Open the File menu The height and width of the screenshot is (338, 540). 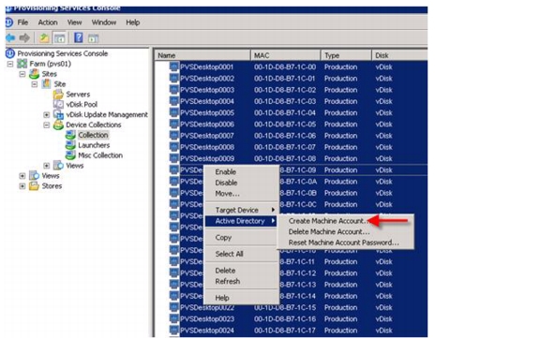(x=22, y=22)
